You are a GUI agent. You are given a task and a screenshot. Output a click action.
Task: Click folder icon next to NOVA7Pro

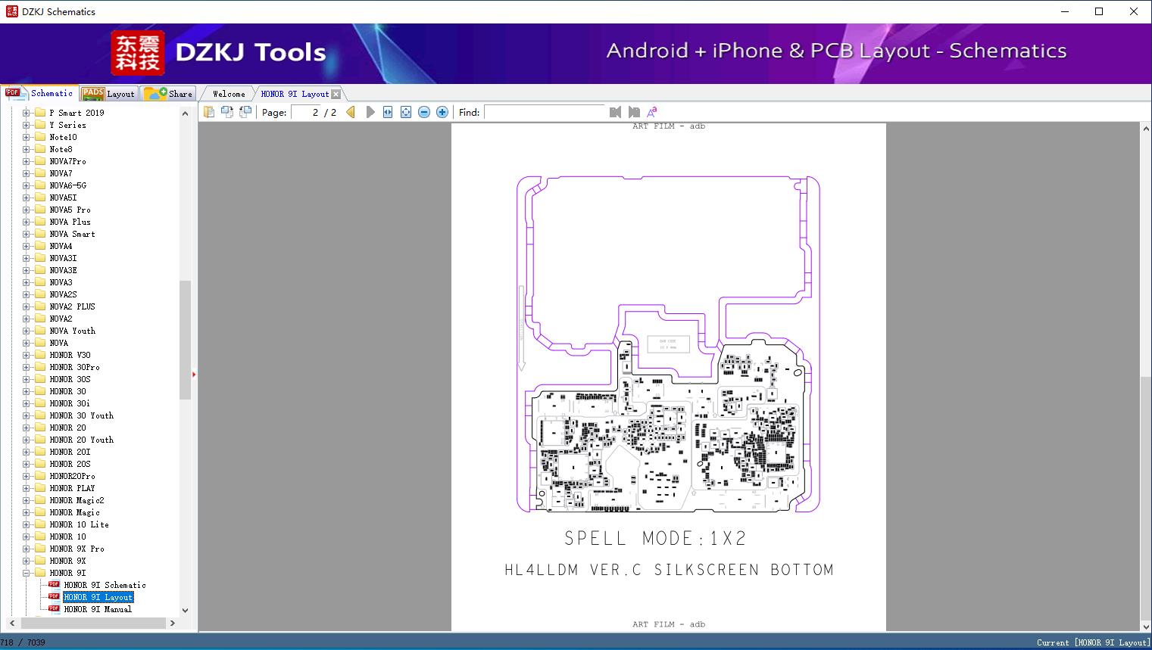pyautogui.click(x=40, y=161)
